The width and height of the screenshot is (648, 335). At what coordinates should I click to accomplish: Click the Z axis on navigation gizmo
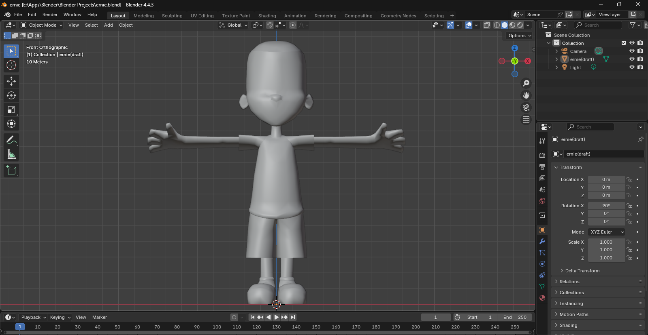(x=514, y=48)
